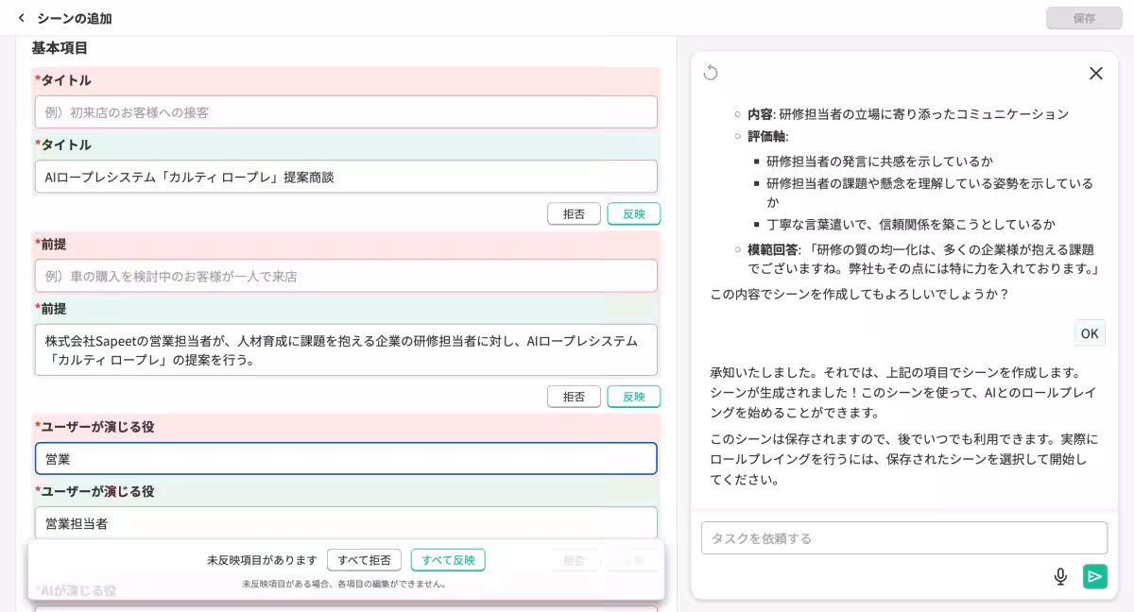Activate voice input via the microphone icon
1134x612 pixels.
[1060, 576]
